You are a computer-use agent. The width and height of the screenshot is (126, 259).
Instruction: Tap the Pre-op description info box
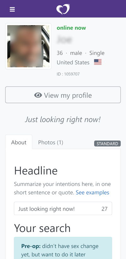(63, 248)
